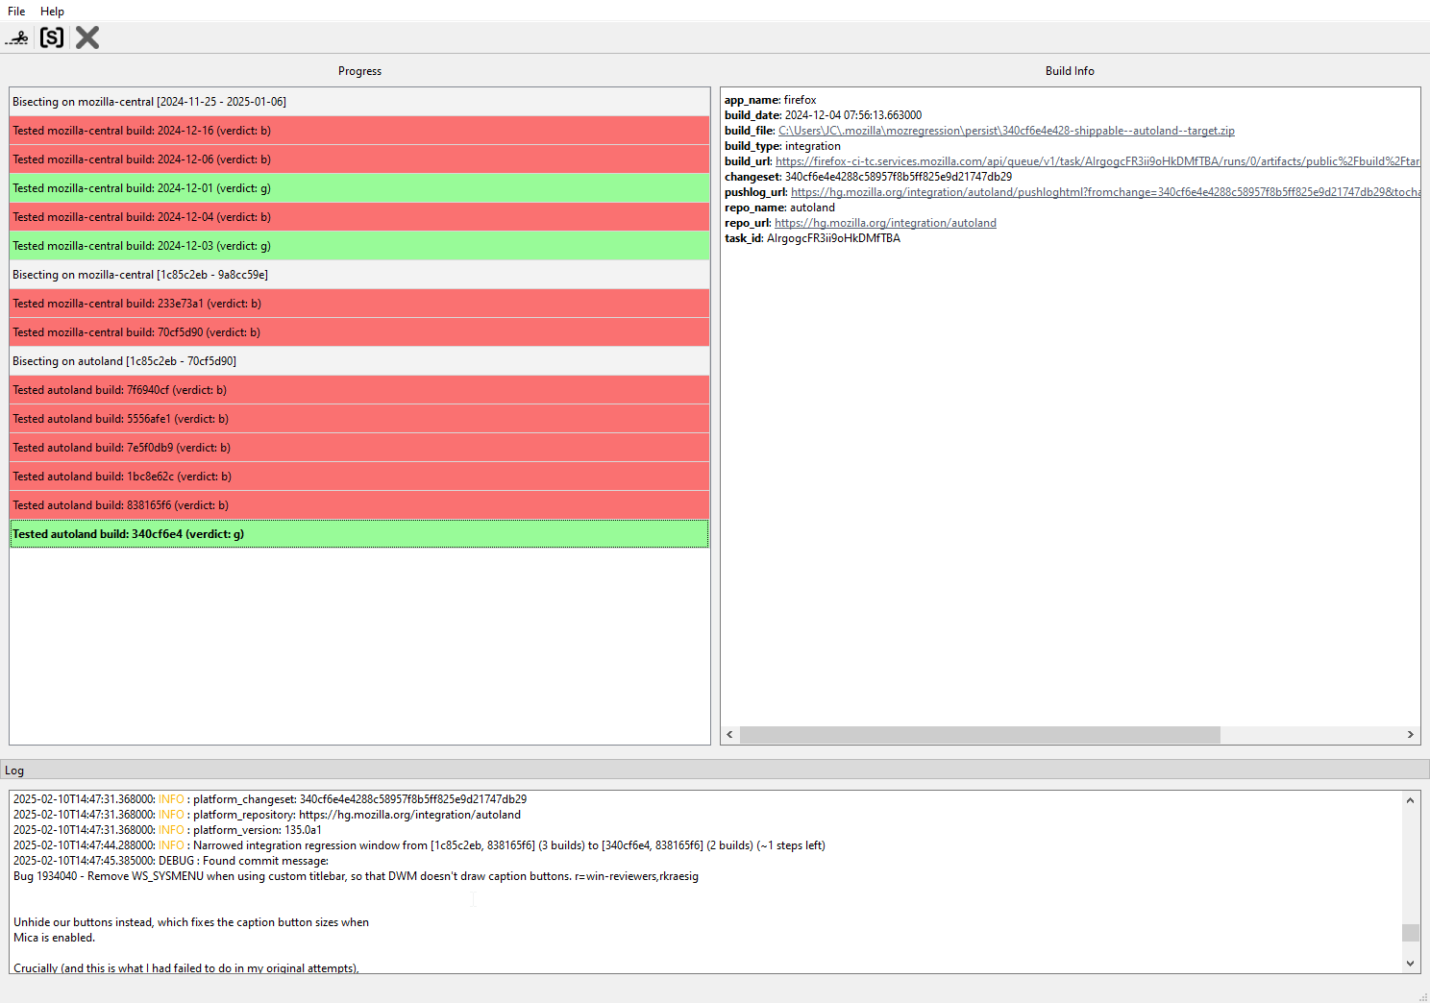Click the Log panel title bar

[x=715, y=771]
